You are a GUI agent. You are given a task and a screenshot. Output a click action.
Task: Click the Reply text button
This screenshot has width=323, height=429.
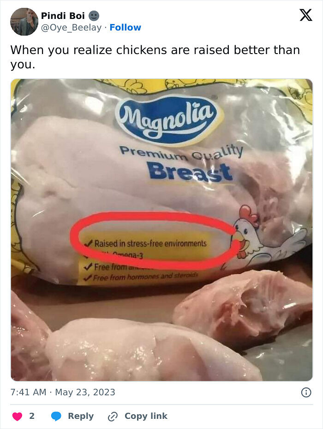[x=81, y=416]
